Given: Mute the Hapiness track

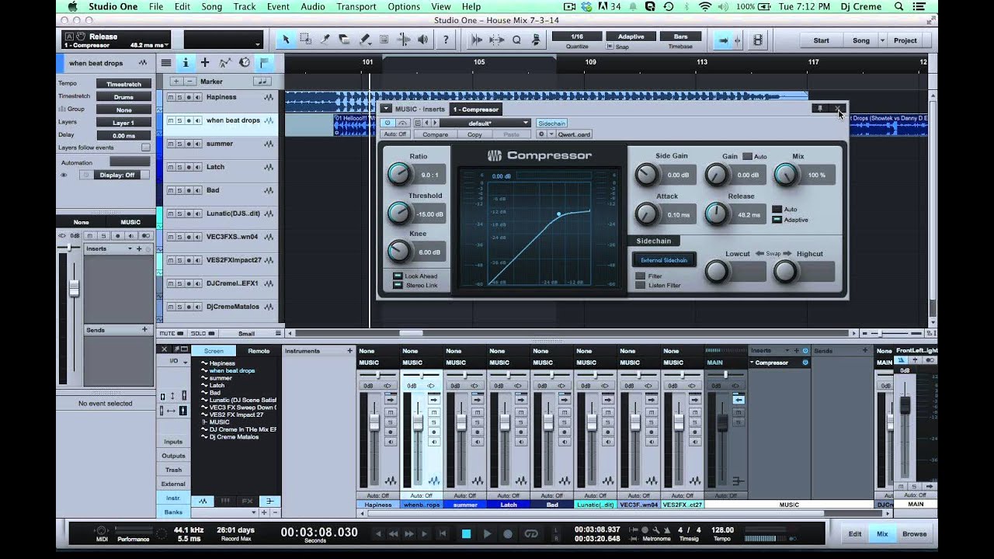Looking at the screenshot, I should 170,97.
